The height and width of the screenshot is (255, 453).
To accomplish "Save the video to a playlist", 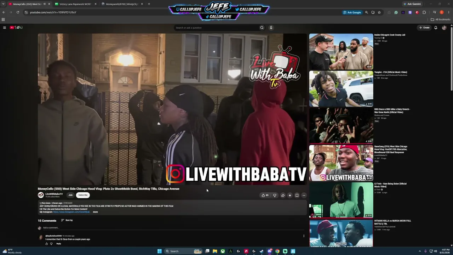I will (x=297, y=195).
